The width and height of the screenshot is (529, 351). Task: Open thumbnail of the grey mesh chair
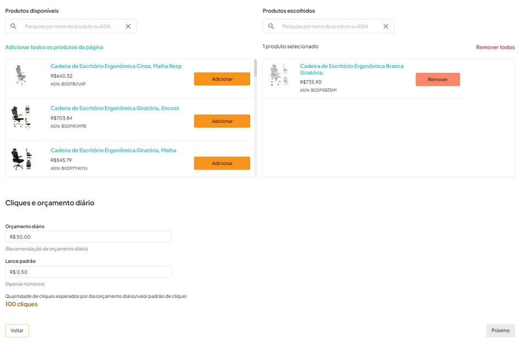(21, 75)
